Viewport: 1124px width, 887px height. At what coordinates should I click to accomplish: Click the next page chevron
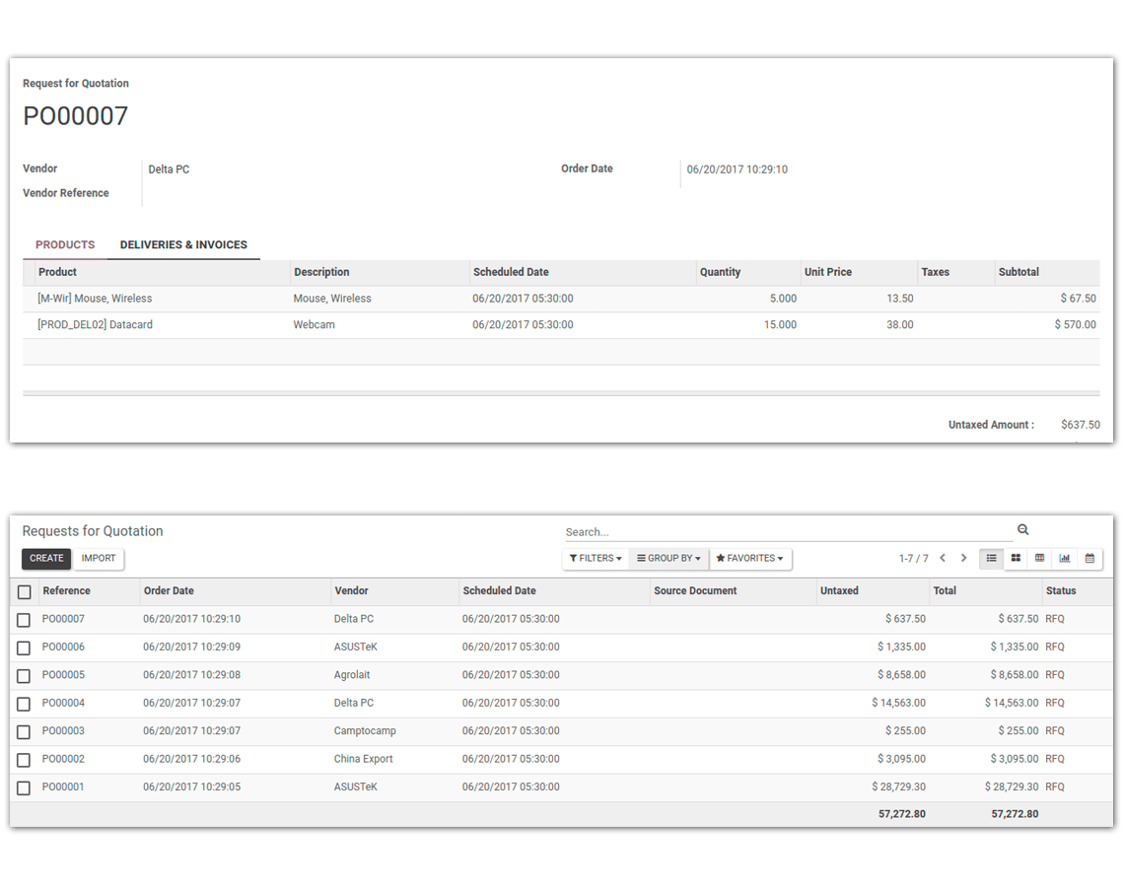click(963, 557)
